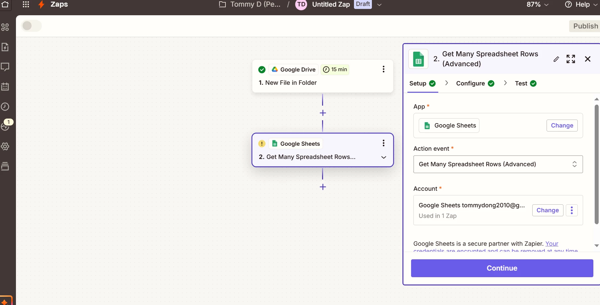This screenshot has width=600, height=305.
Task: Click 'Used in 1 Zap' text
Action: [437, 216]
